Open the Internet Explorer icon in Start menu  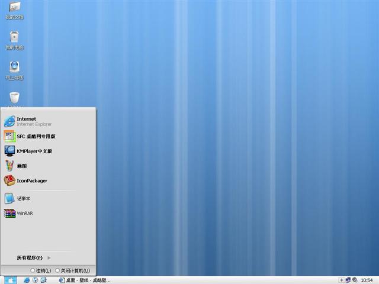pos(9,121)
